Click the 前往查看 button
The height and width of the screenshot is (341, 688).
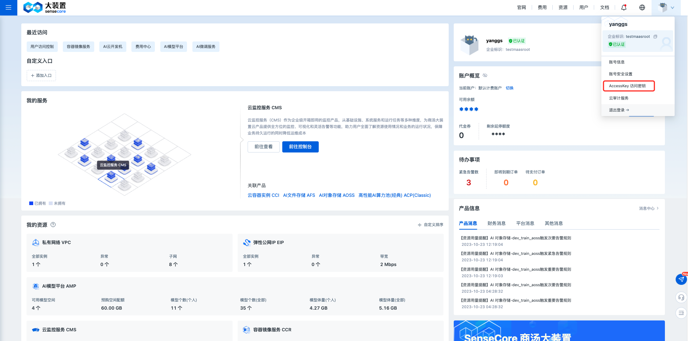(x=264, y=147)
